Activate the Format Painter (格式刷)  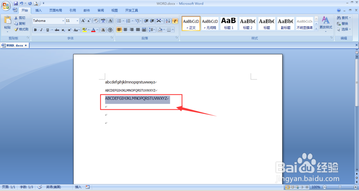(x=21, y=29)
